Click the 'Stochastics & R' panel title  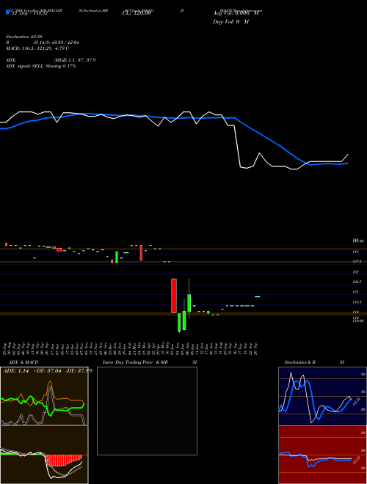click(299, 362)
